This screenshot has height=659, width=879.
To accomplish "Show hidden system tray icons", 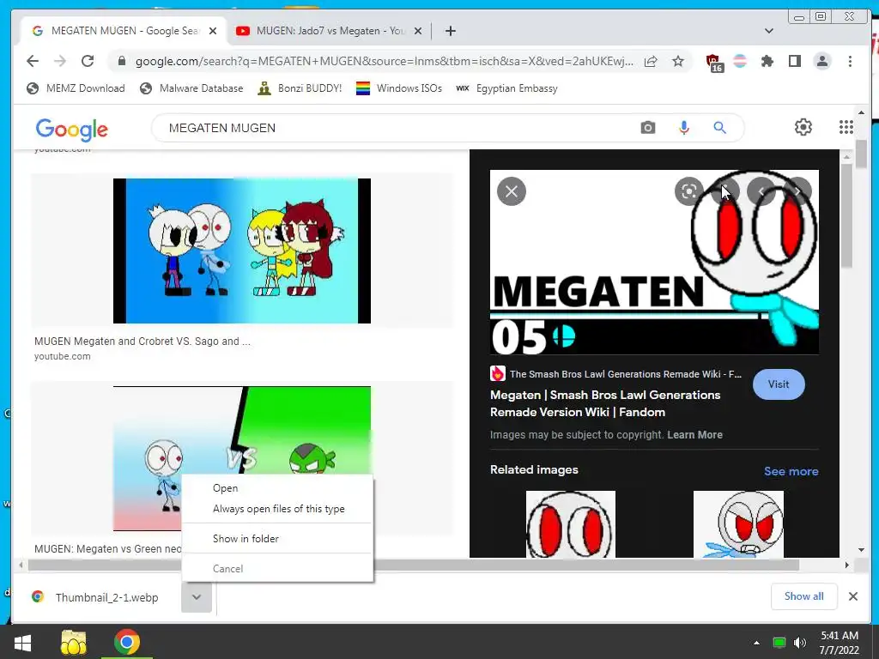I will click(x=756, y=642).
